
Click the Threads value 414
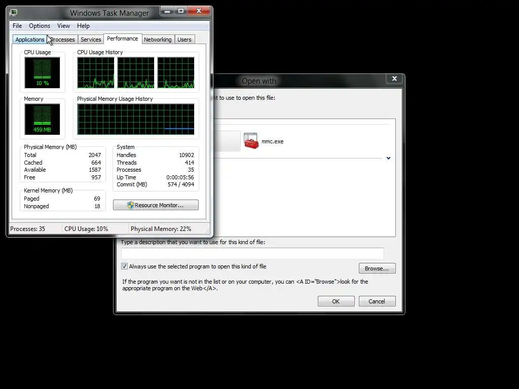[x=190, y=163]
